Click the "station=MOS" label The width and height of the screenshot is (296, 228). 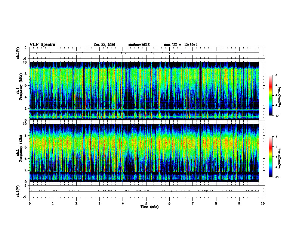point(139,45)
